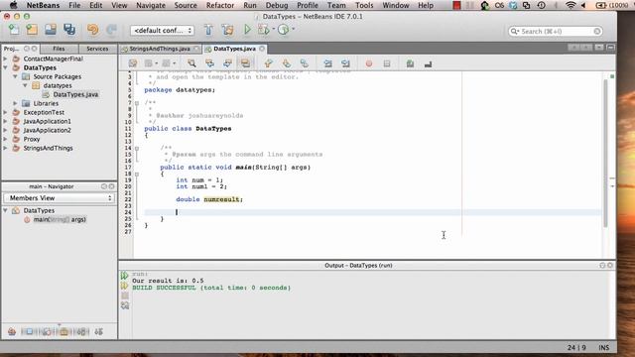Toggle Highlight Search in editor toolbar
Screen dimensions: 635x357
(x=245, y=63)
